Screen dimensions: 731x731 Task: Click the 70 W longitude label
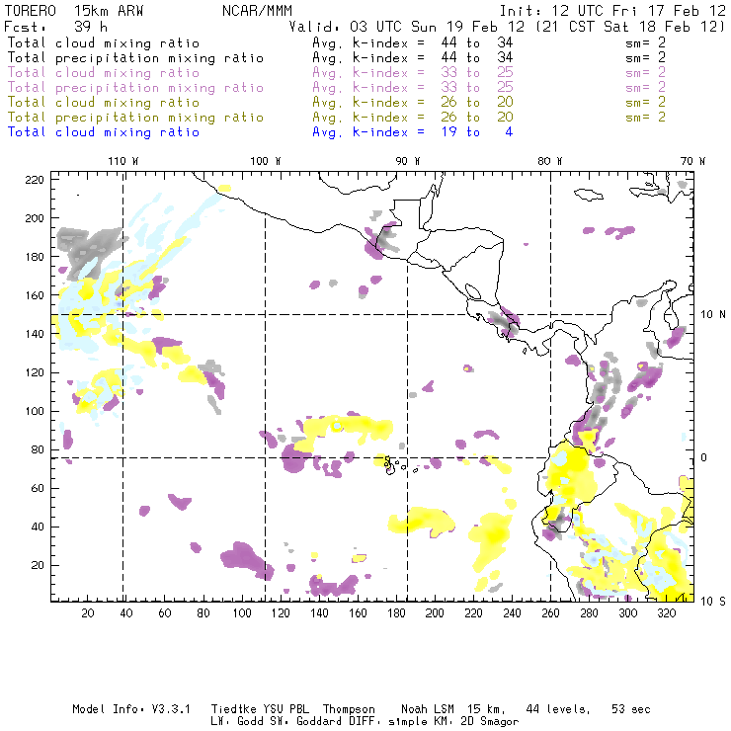pyautogui.click(x=693, y=161)
